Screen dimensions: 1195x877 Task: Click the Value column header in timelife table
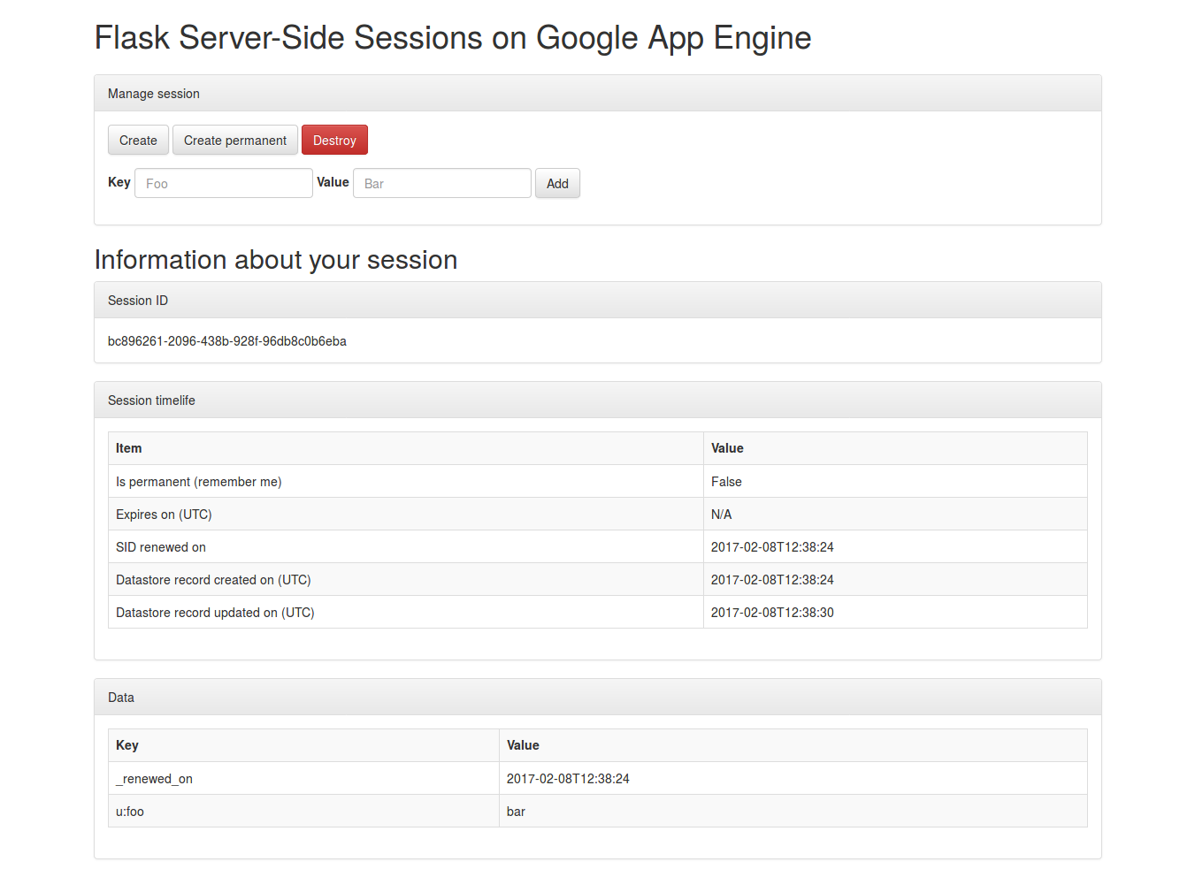pos(895,448)
